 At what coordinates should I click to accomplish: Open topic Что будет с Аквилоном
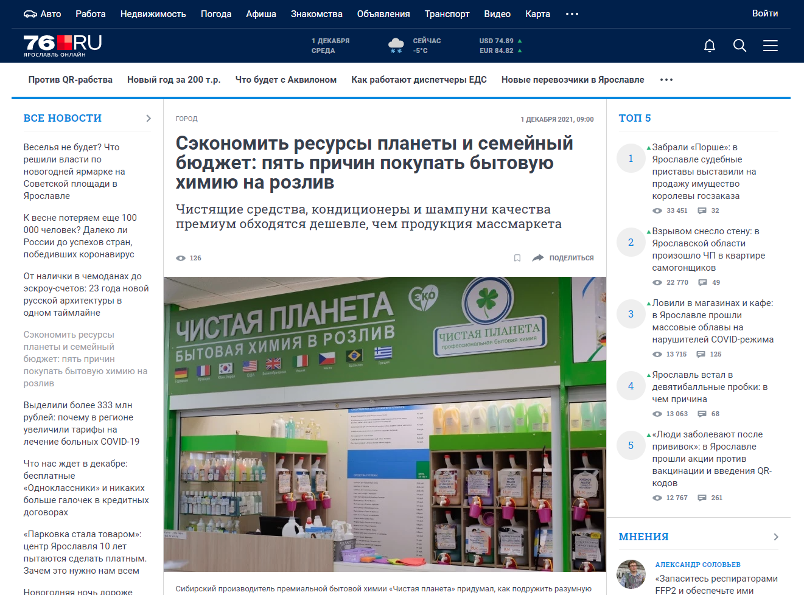tap(286, 80)
